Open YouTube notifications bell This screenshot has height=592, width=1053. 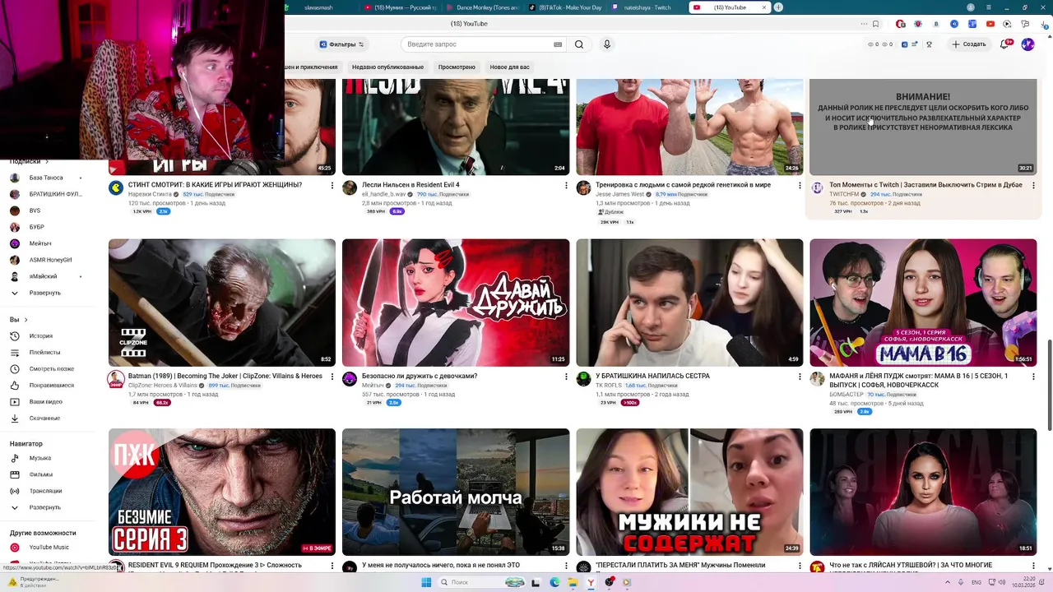1005,44
